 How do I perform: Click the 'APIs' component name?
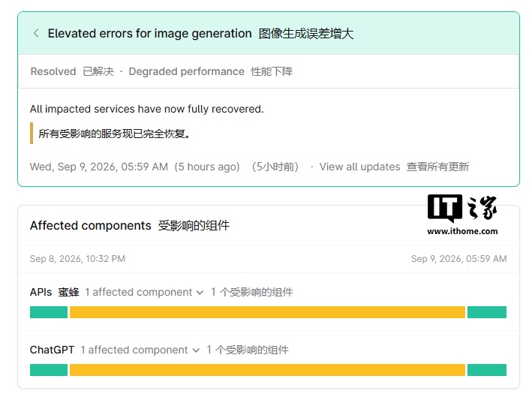coord(41,292)
